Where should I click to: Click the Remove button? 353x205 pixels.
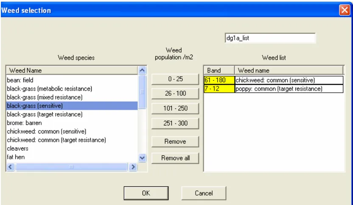(x=175, y=141)
